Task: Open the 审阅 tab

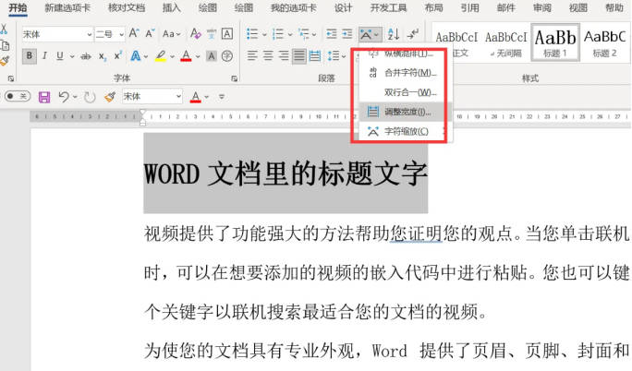Action: point(541,7)
